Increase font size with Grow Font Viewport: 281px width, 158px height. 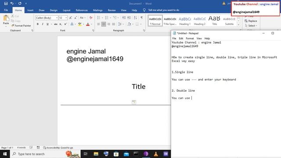(x=71, y=18)
